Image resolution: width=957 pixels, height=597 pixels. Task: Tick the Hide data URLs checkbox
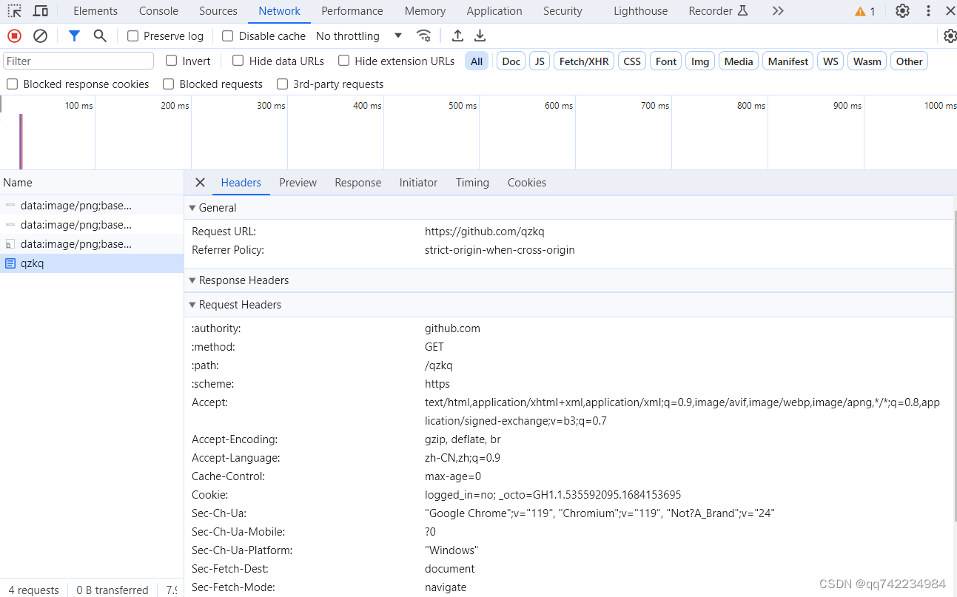point(238,61)
